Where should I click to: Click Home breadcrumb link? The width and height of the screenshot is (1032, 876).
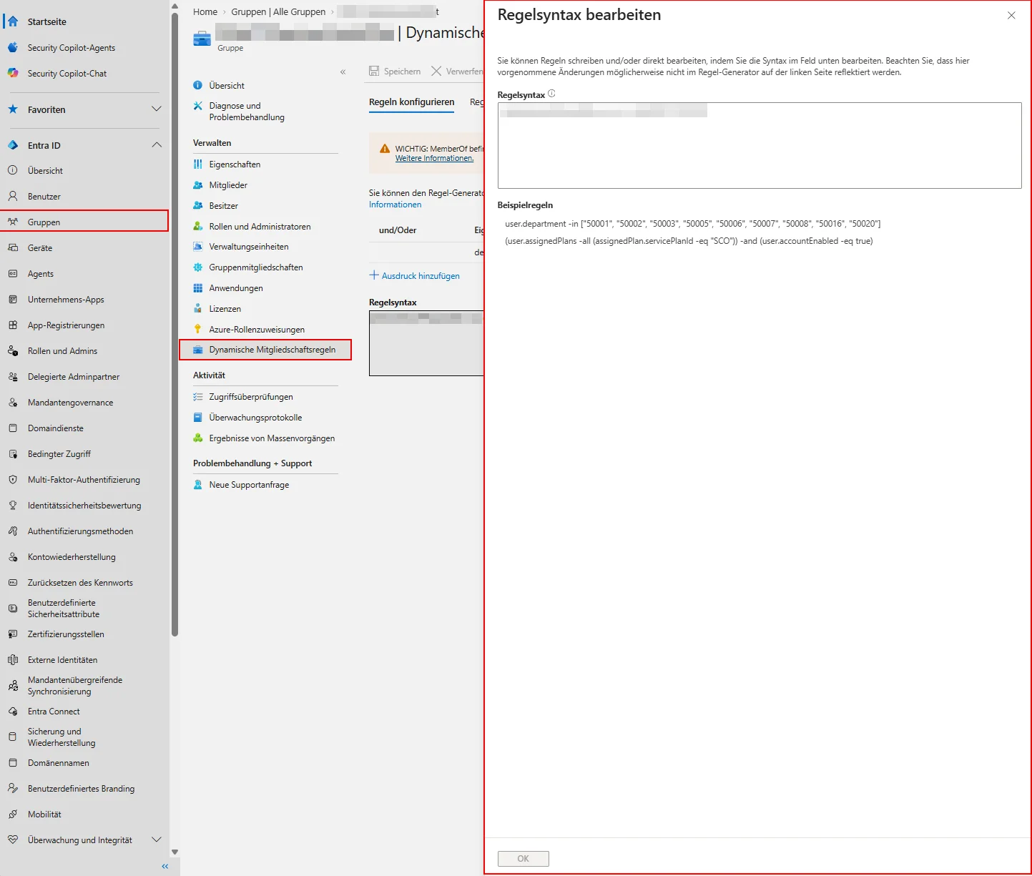point(205,11)
